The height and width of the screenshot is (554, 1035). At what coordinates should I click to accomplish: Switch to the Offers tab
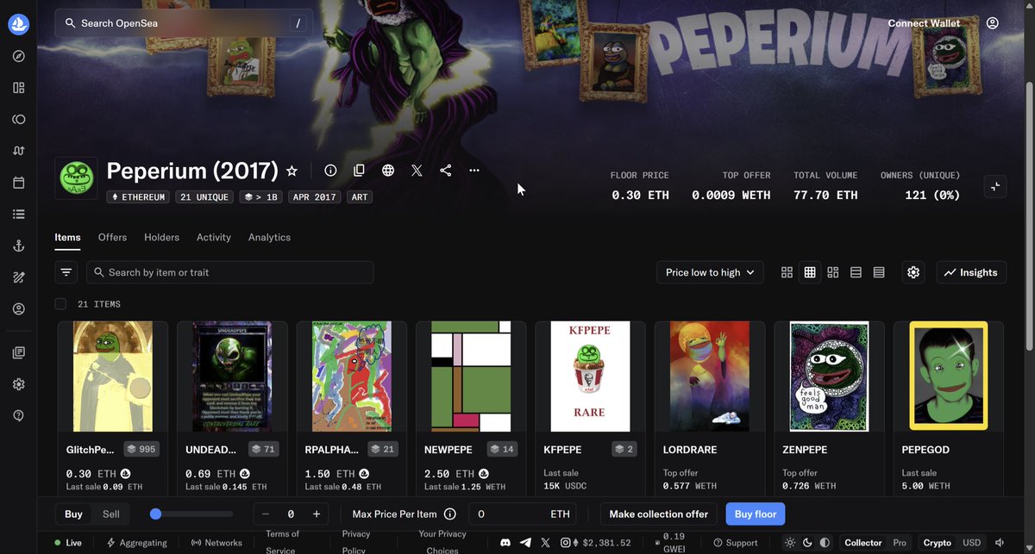click(x=112, y=237)
